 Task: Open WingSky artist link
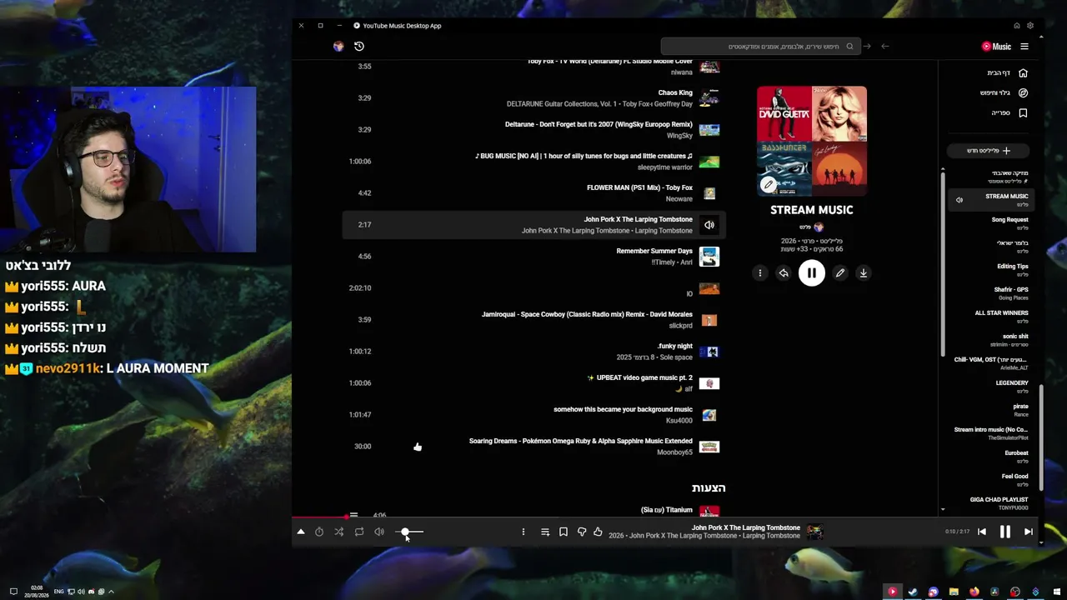click(x=680, y=136)
